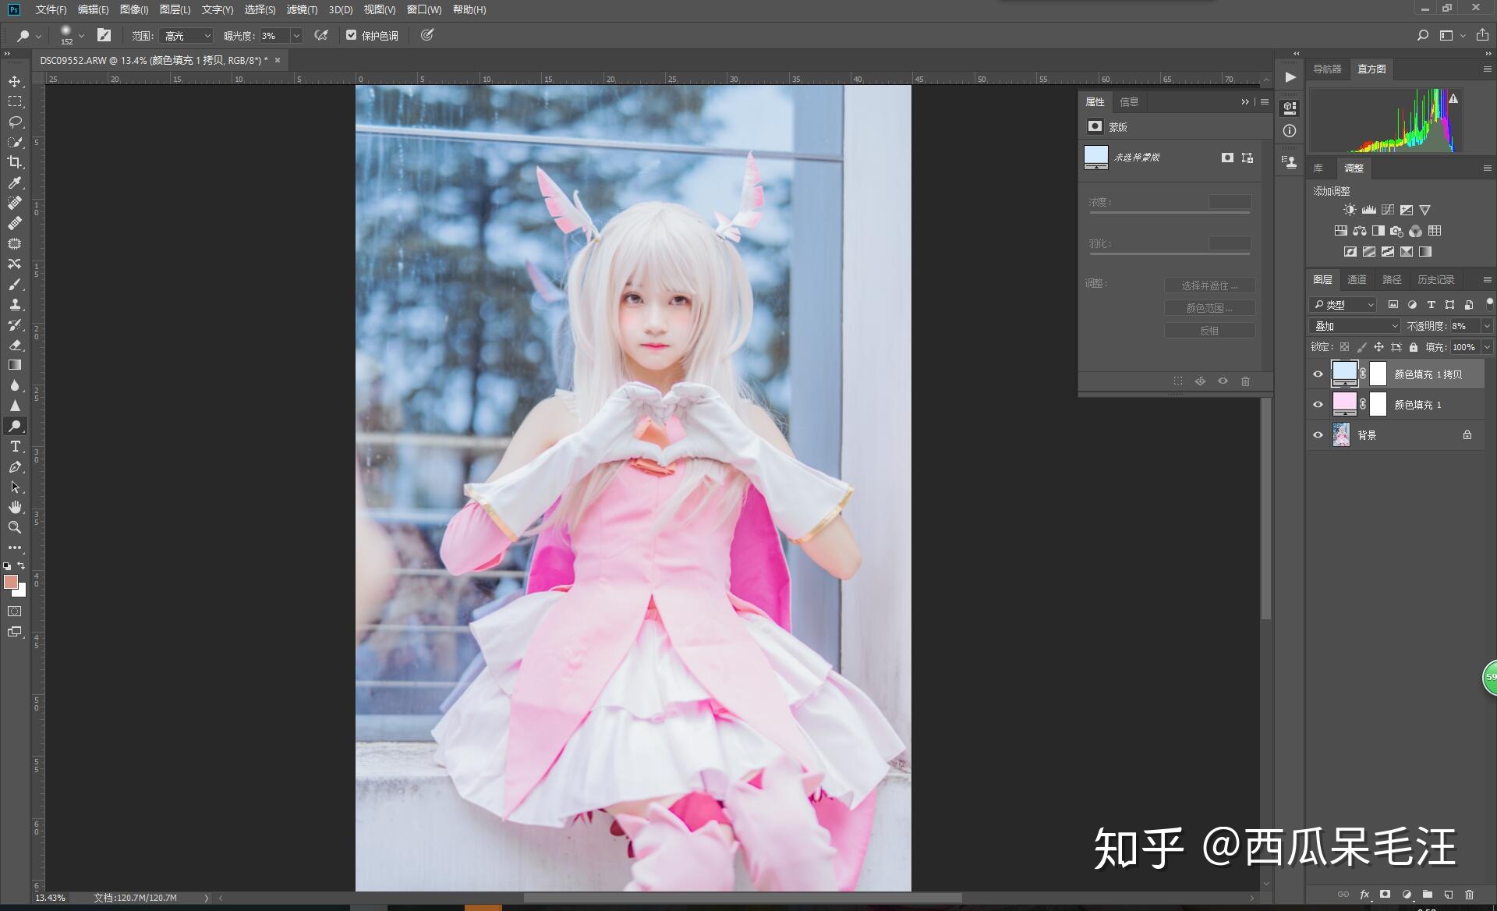Open the Exposure 3% dropdown
This screenshot has height=911, width=1497.
(296, 36)
